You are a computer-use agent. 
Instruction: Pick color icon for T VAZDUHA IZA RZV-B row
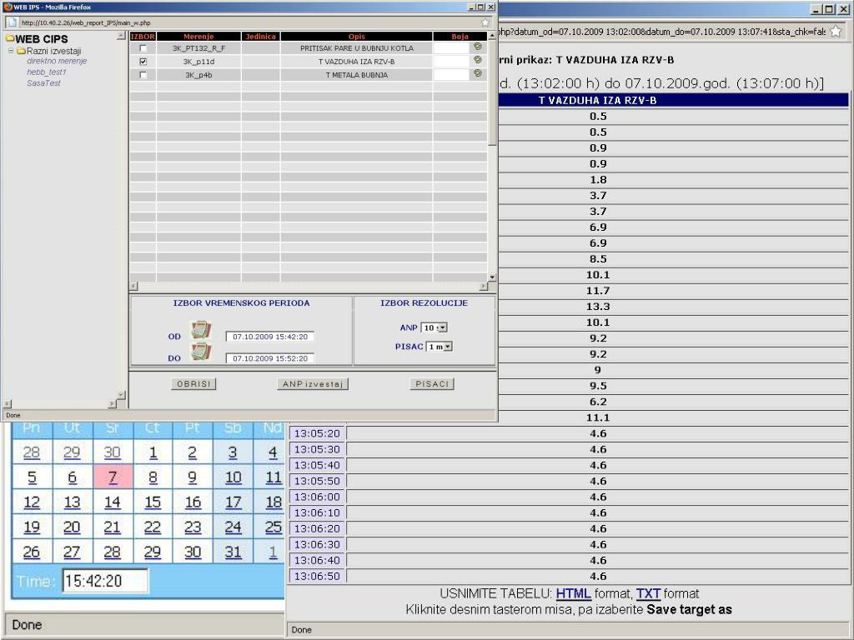click(478, 60)
